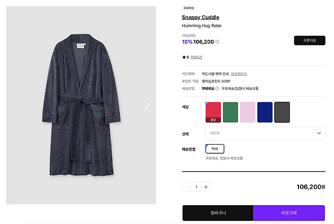Pick the light pink color swatch
The width and height of the screenshot is (334, 224).
coord(248,112)
